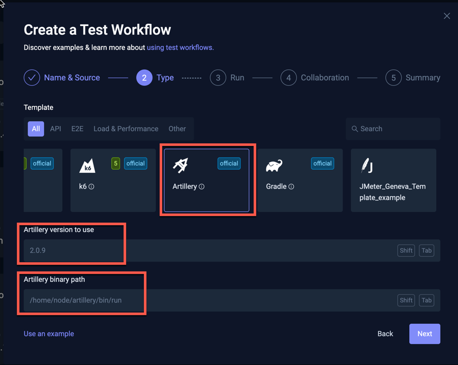
Task: Click the Next button
Action: click(424, 333)
